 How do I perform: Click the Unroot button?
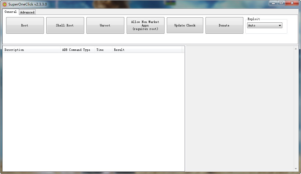(105, 25)
